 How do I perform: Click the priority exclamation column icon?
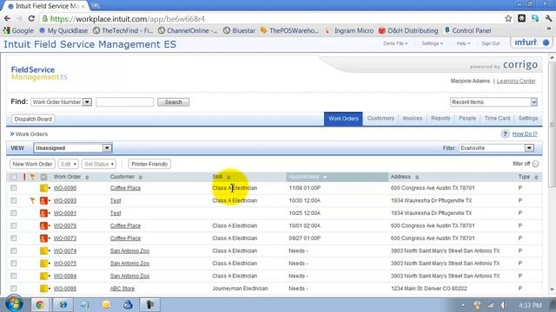(x=24, y=177)
